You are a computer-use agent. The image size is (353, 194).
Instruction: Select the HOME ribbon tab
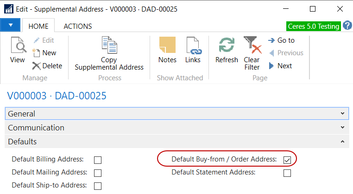click(38, 26)
